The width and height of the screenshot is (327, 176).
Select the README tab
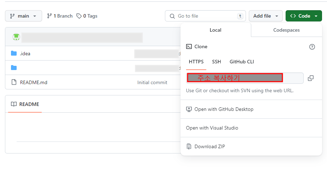click(x=25, y=104)
